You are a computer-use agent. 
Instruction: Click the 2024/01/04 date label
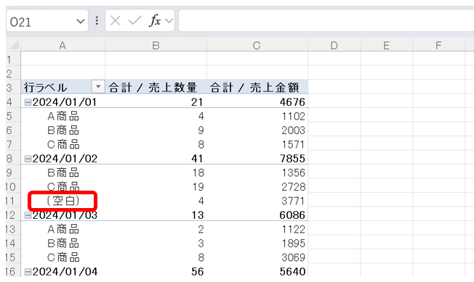(65, 271)
